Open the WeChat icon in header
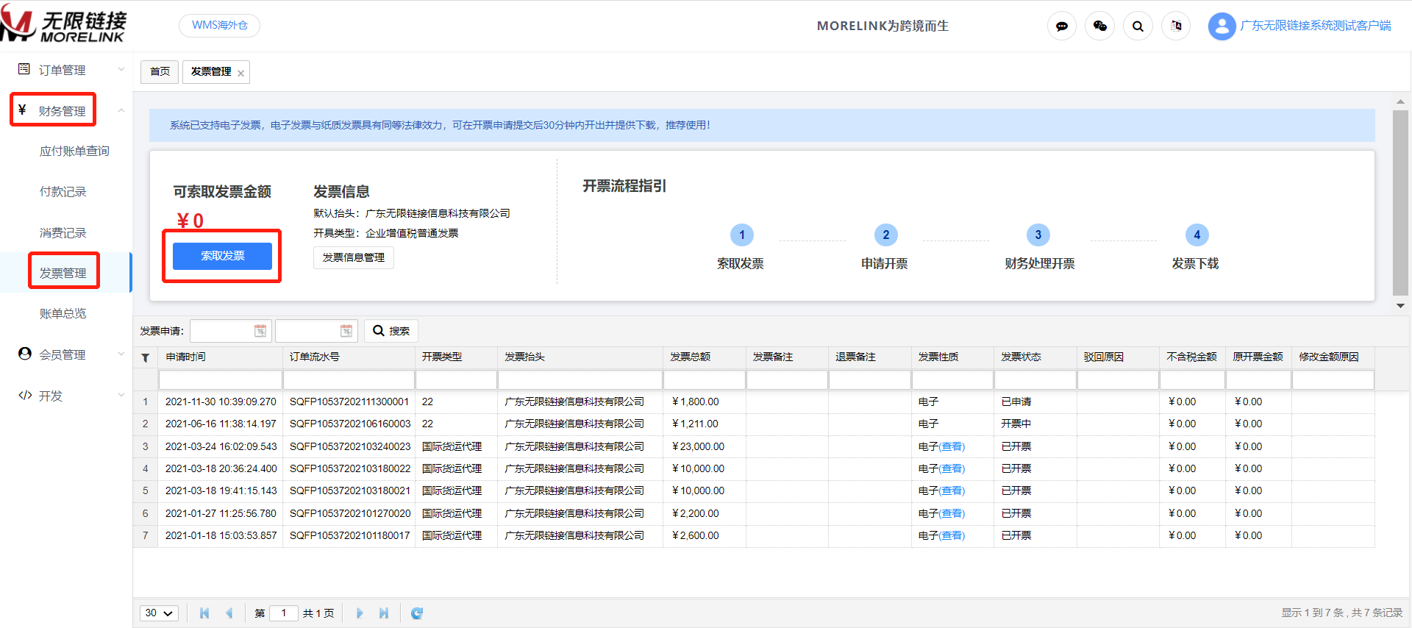Screen dimensions: 1412x628 point(1099,26)
